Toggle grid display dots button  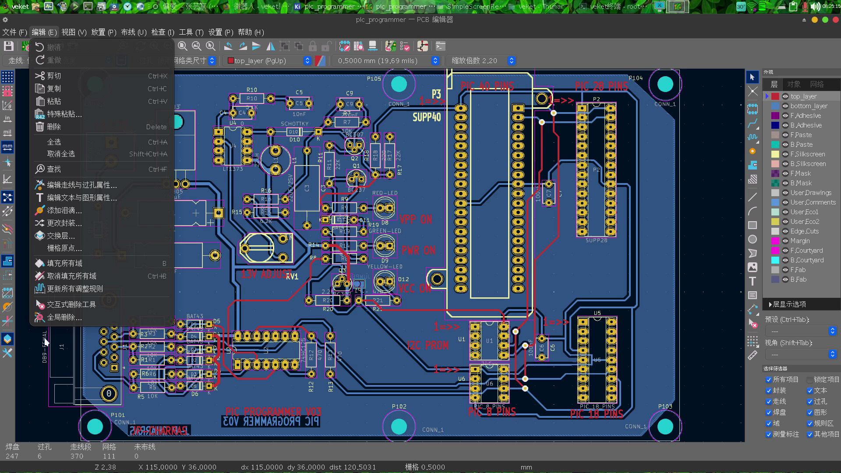tap(7, 77)
